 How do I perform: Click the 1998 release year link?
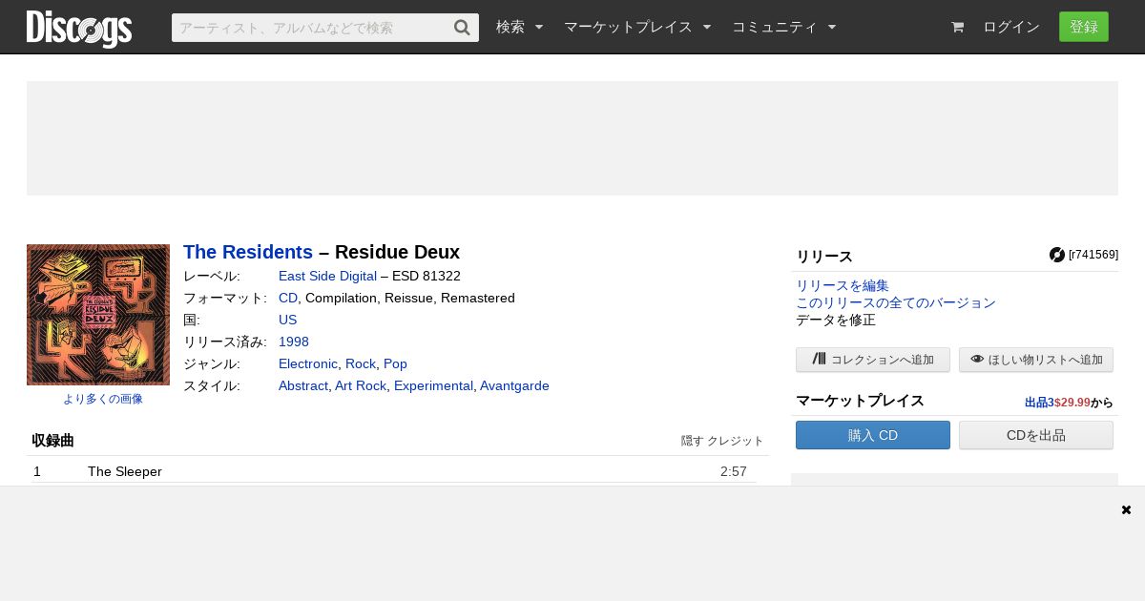pyautogui.click(x=294, y=342)
